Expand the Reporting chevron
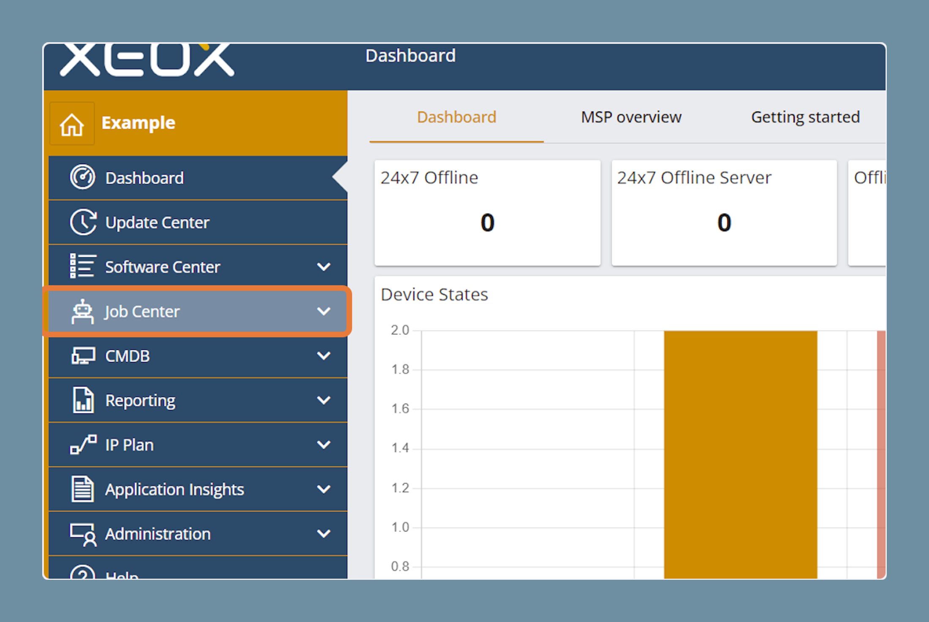This screenshot has width=929, height=622. point(324,400)
